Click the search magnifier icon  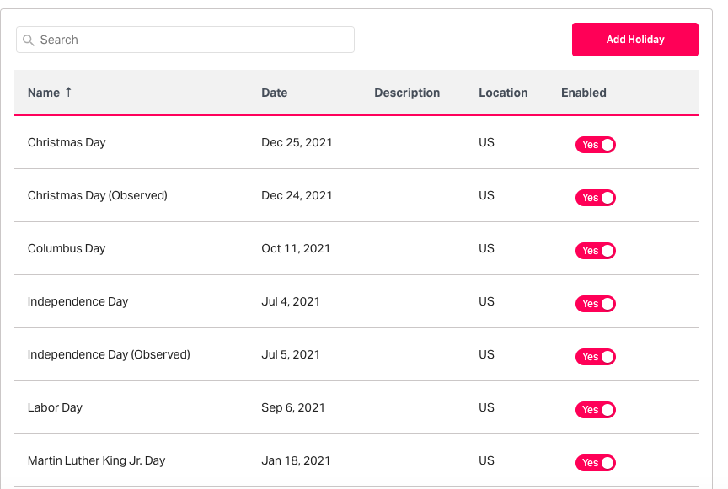pos(29,40)
